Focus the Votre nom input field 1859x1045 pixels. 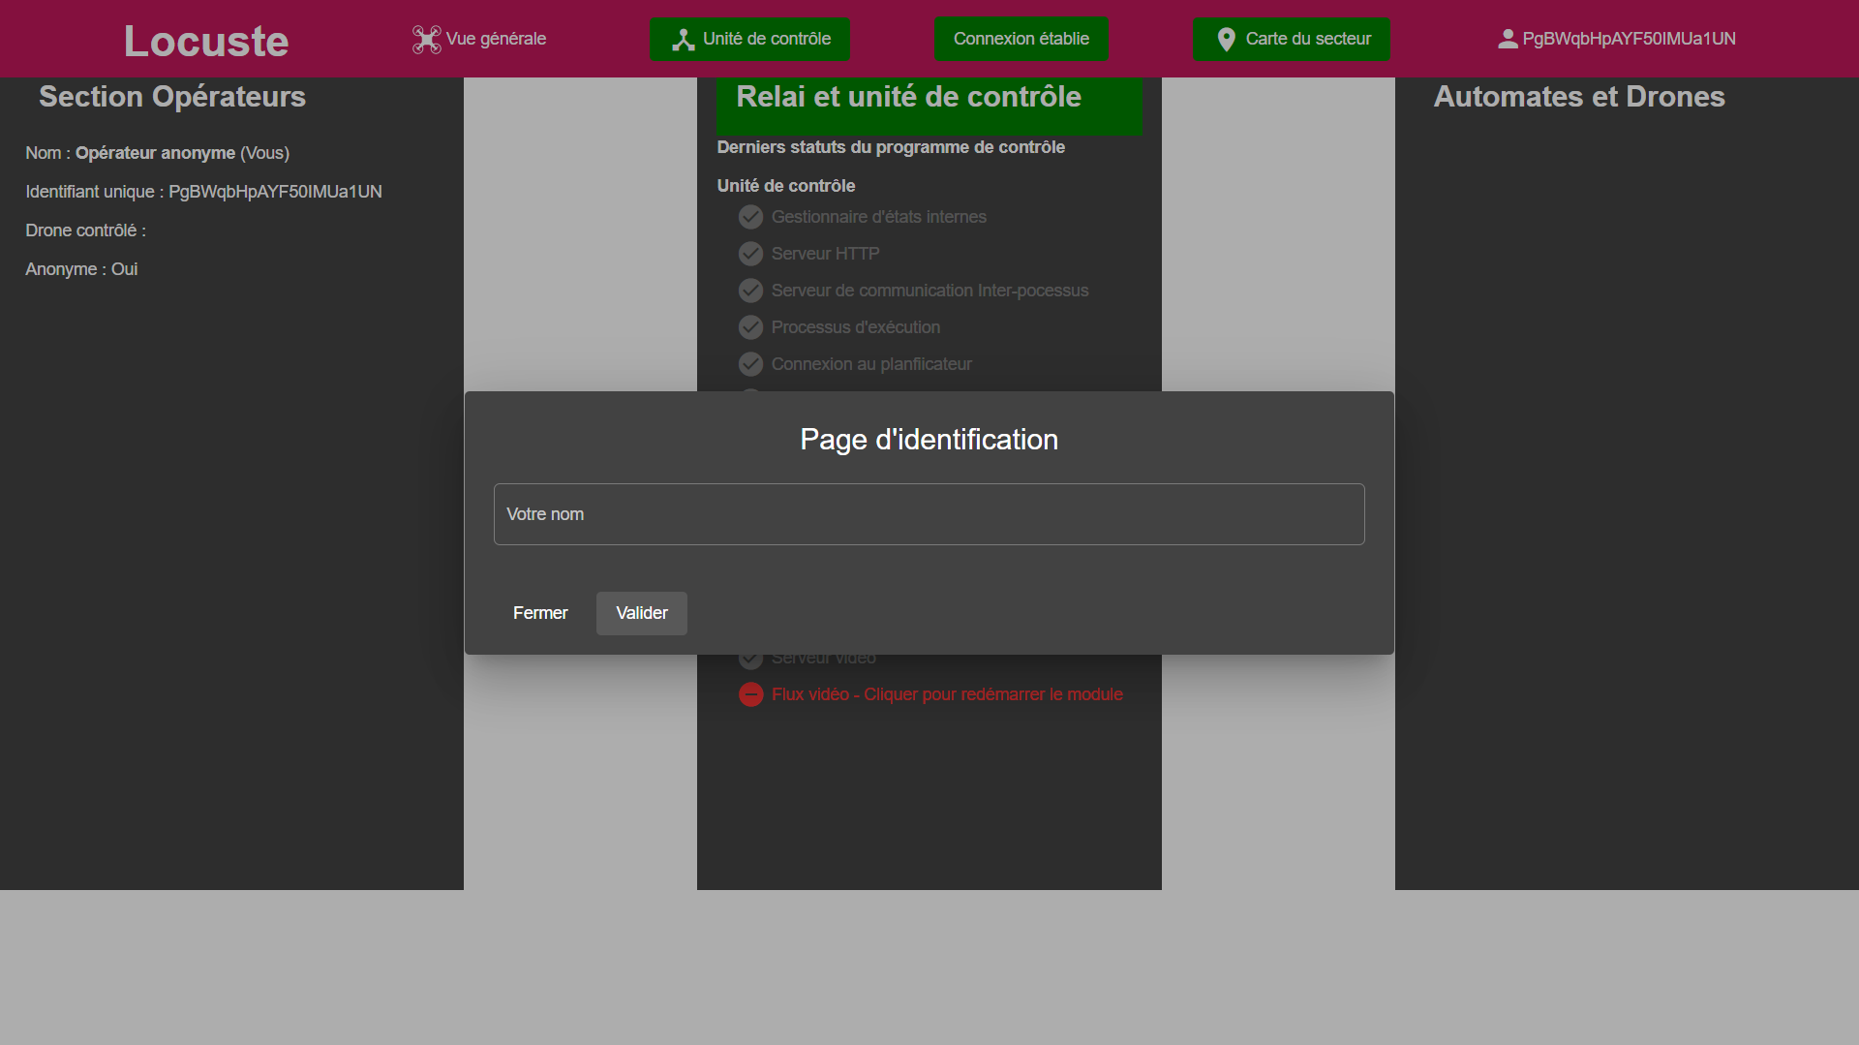tap(929, 514)
